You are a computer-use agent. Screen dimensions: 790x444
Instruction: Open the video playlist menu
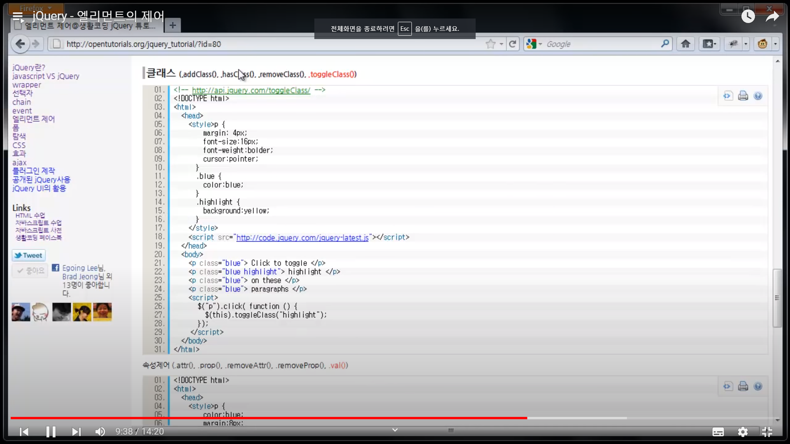click(x=18, y=16)
